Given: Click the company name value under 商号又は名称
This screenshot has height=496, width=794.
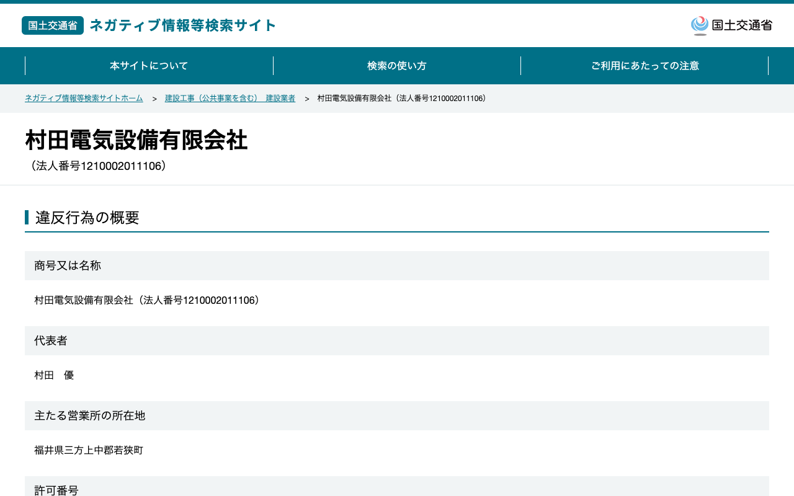Looking at the screenshot, I should coord(148,300).
